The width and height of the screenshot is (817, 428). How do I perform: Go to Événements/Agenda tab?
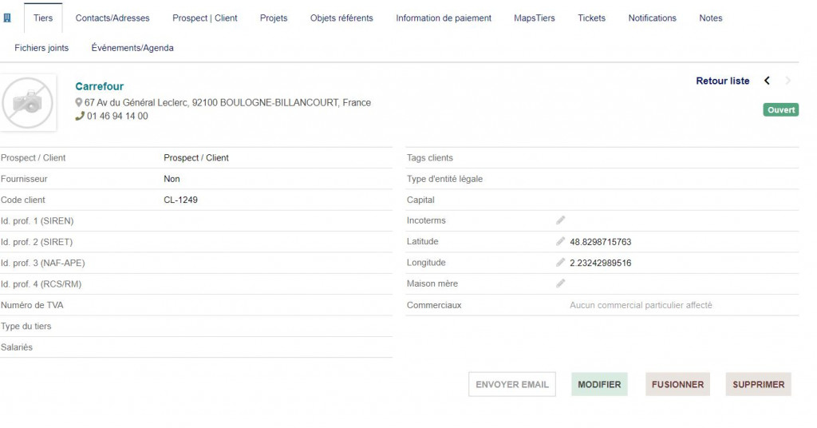click(132, 48)
